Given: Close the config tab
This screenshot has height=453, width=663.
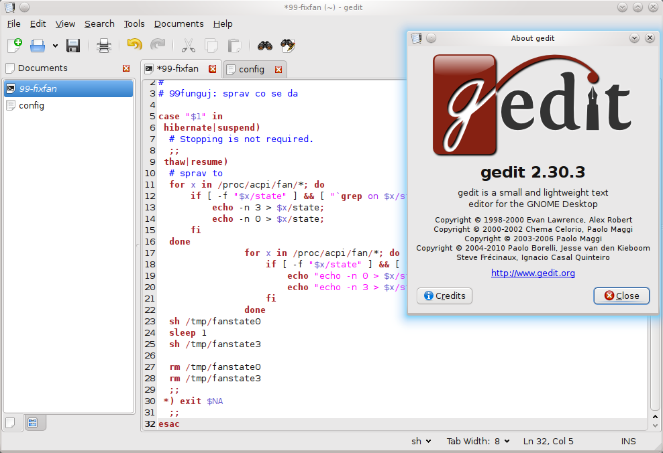Looking at the screenshot, I should pos(278,70).
